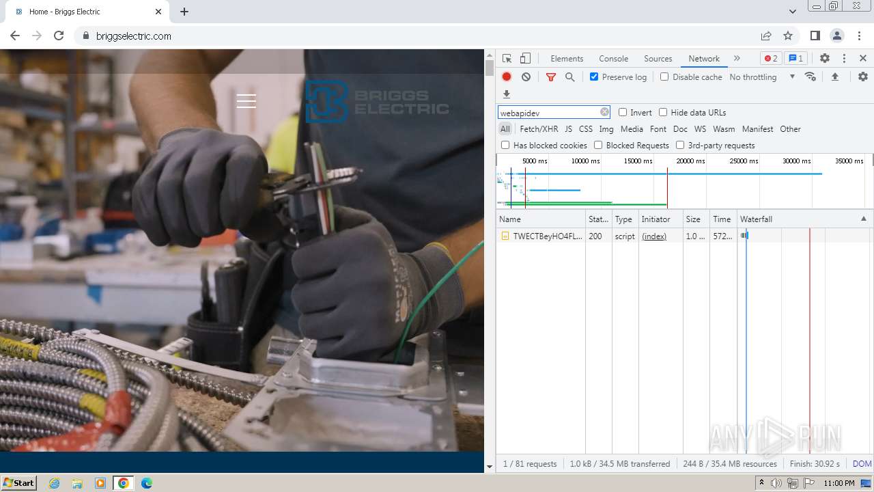This screenshot has height=492, width=874.
Task: Open Chrome's three-dot main menu
Action: pyautogui.click(x=859, y=36)
